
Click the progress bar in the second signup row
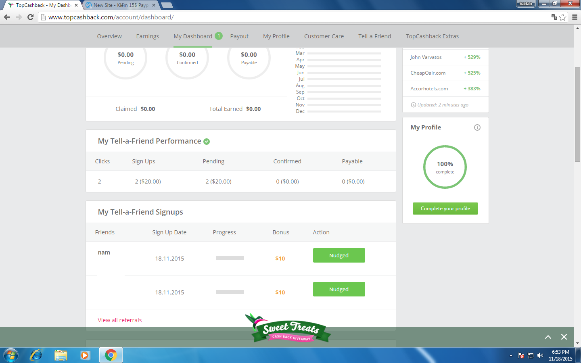click(x=230, y=292)
